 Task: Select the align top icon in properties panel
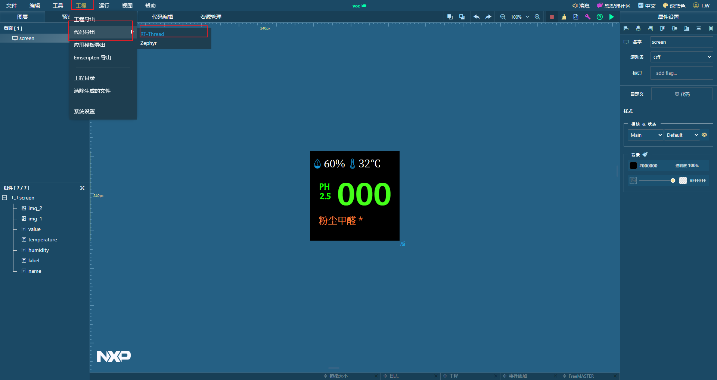point(662,28)
